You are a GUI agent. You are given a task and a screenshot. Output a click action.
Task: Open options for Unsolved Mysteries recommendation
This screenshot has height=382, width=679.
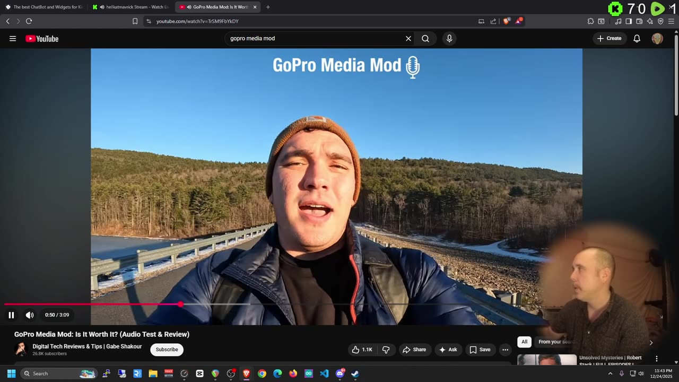pyautogui.click(x=656, y=359)
